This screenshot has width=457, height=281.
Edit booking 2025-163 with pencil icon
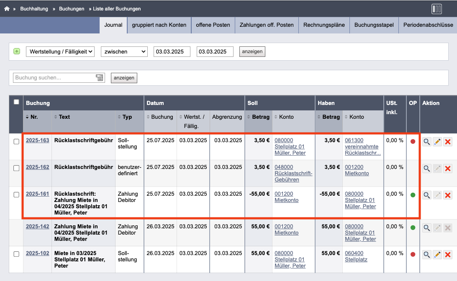437,142
